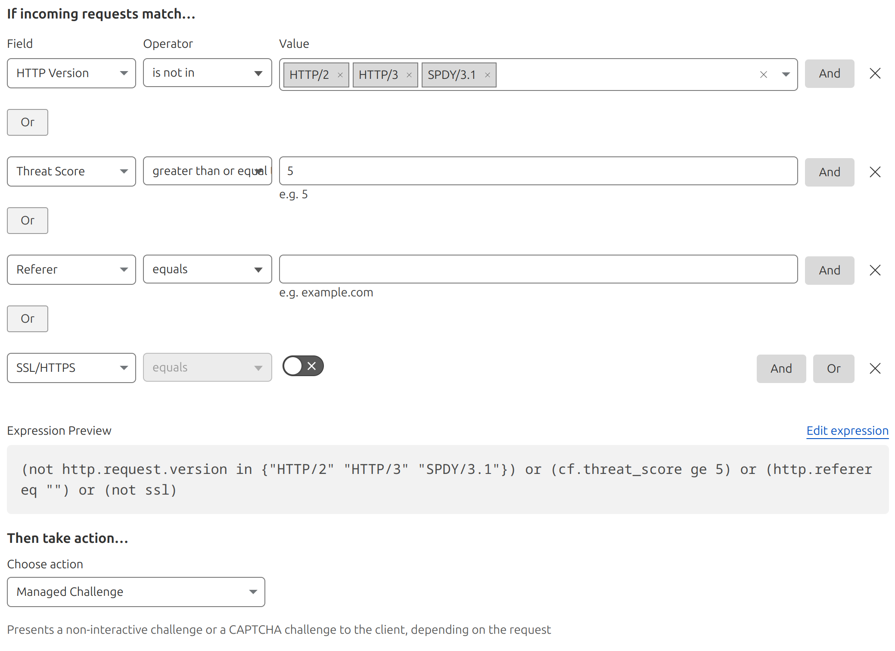Remove the HTTP/3 value tag
This screenshot has height=651, width=895.
[x=409, y=75]
